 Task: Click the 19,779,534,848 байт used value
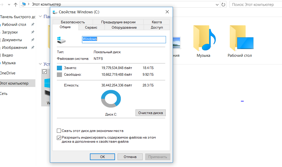tap(117, 68)
